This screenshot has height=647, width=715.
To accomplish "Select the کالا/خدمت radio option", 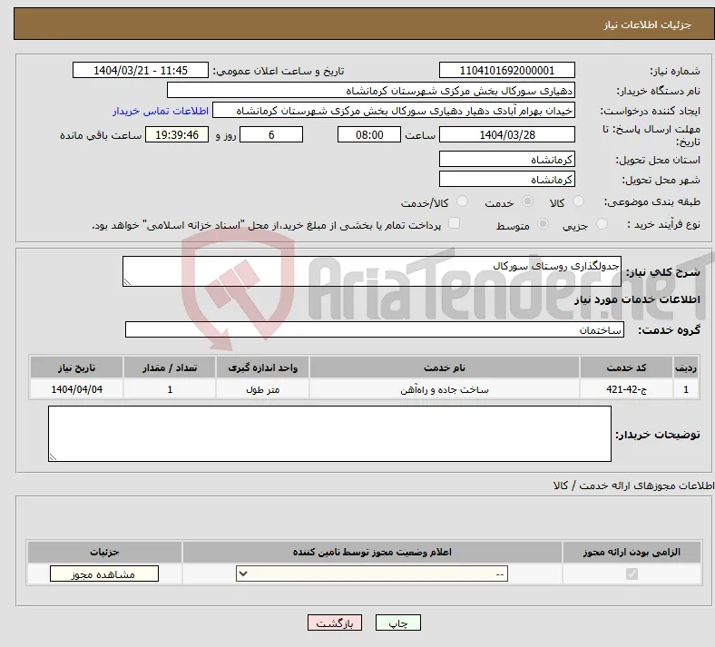I will (462, 201).
